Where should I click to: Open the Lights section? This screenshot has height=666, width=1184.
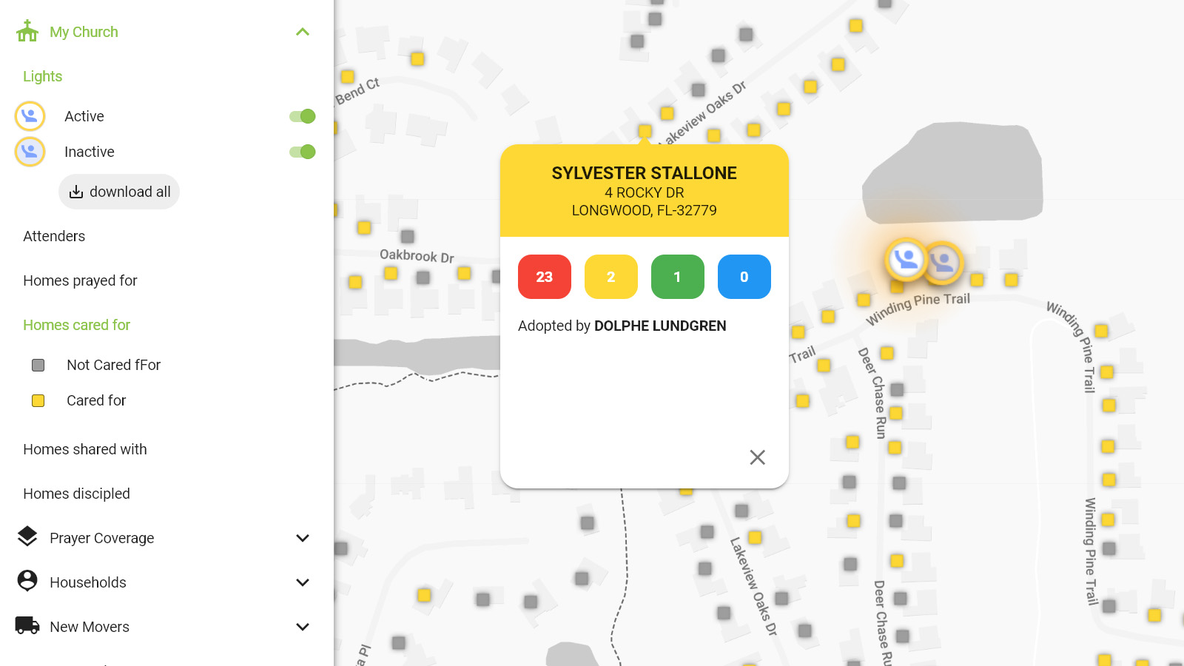coord(42,76)
